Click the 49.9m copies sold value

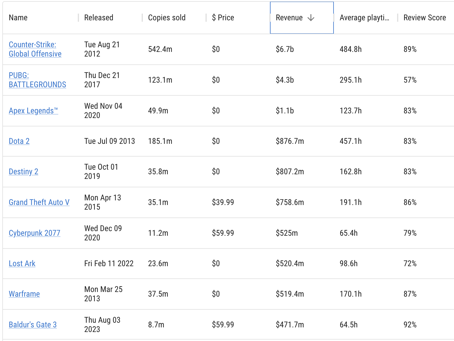tap(158, 111)
